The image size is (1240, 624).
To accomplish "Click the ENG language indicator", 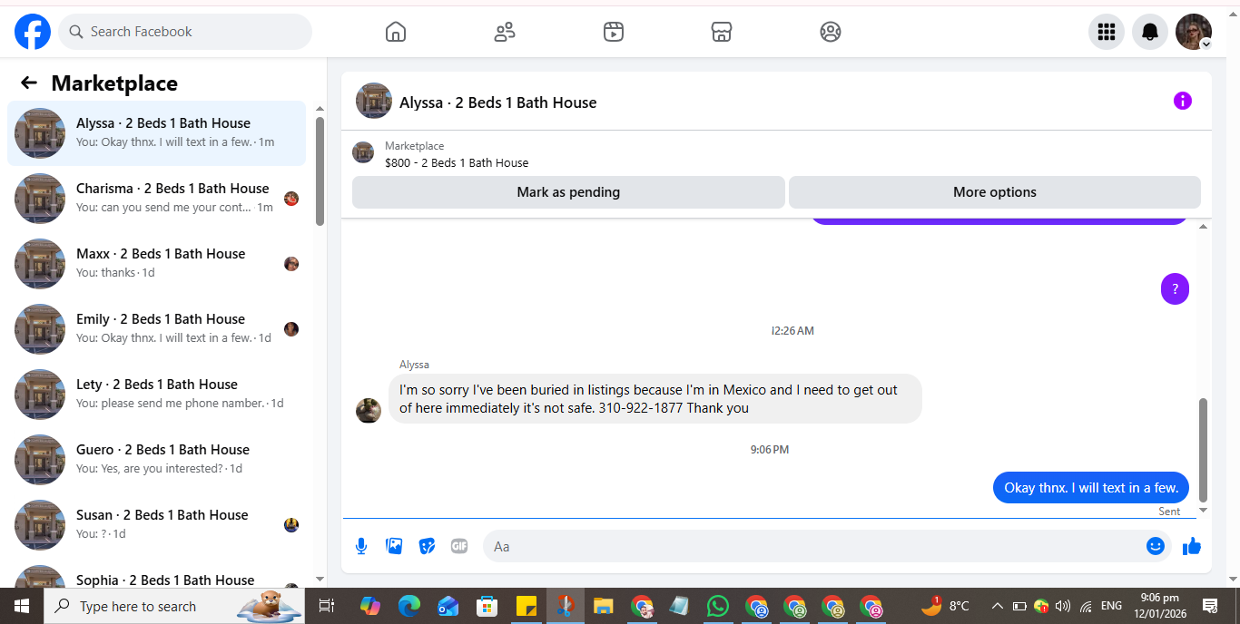I will [1111, 606].
